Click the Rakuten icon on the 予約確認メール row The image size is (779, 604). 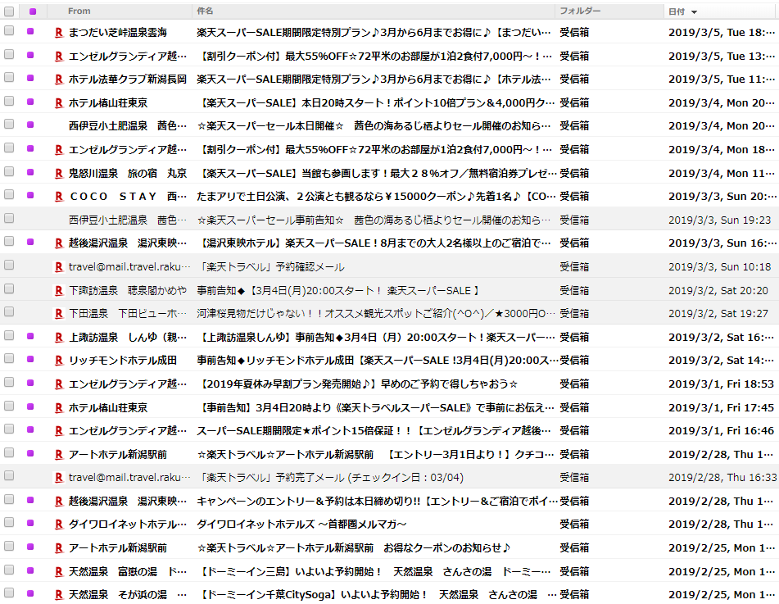tap(59, 267)
